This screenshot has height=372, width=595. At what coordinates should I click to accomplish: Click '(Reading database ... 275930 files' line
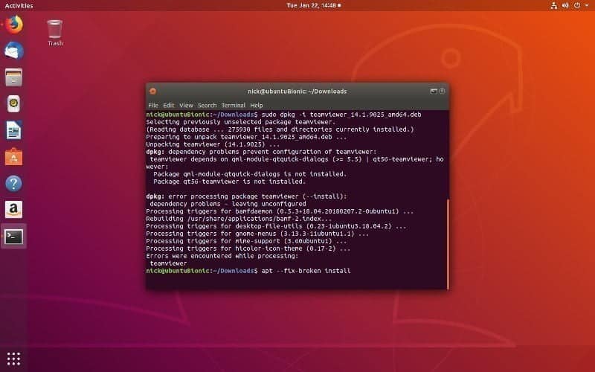tap(280, 129)
